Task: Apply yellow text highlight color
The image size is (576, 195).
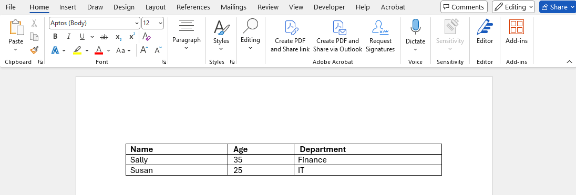Action: click(x=77, y=50)
